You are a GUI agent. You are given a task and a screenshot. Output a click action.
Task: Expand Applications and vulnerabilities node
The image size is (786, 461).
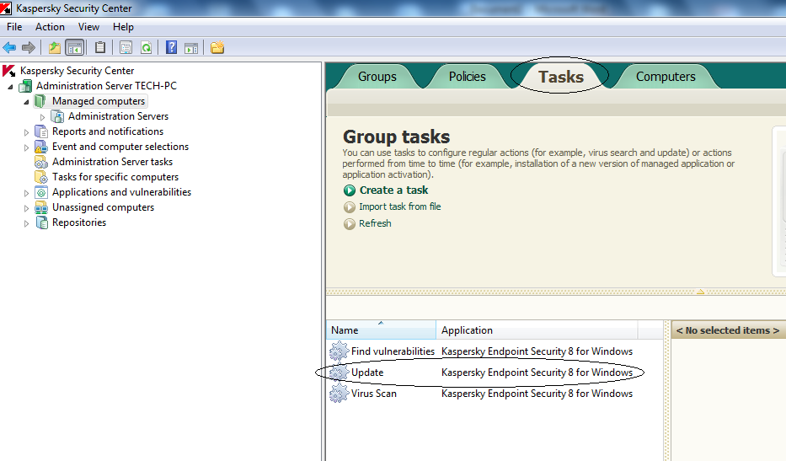27,193
